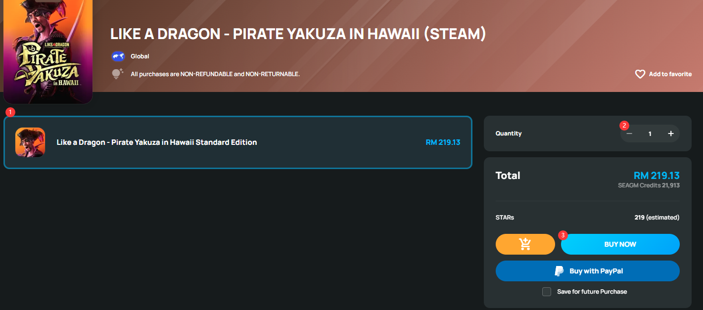This screenshot has height=310, width=703.
Task: Click the heart icon for favorites
Action: click(640, 74)
